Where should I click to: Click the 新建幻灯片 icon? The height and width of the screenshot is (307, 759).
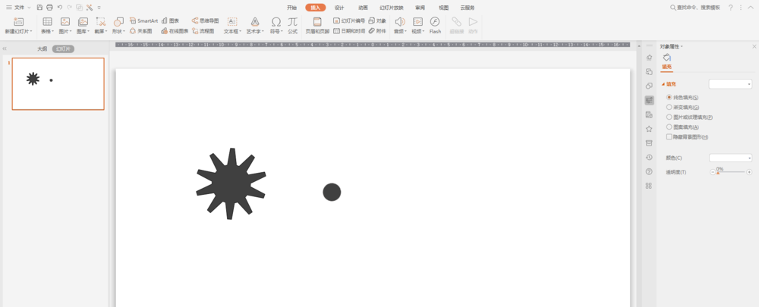(x=18, y=22)
